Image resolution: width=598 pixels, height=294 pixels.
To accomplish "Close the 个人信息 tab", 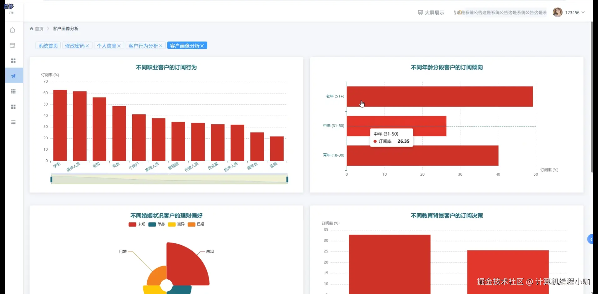I will 119,46.
